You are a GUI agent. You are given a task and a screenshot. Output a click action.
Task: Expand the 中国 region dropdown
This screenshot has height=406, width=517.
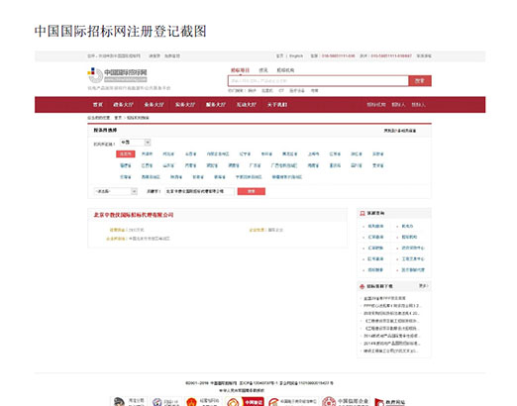point(135,143)
